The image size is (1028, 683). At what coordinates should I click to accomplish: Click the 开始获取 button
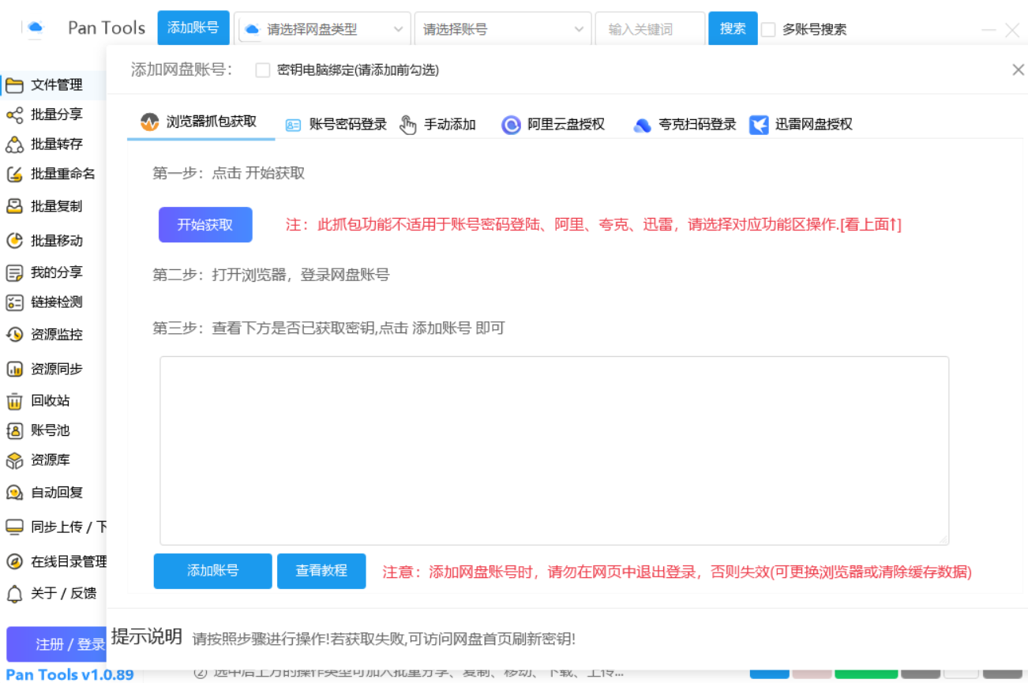coord(205,225)
